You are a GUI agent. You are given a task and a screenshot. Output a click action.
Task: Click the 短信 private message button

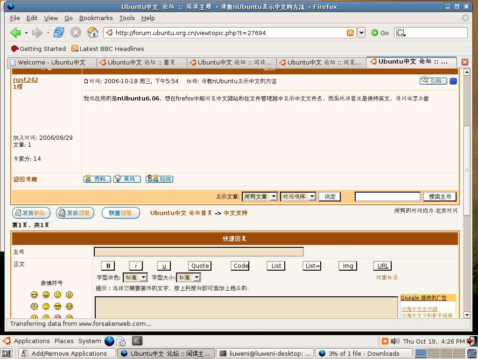tap(160, 179)
